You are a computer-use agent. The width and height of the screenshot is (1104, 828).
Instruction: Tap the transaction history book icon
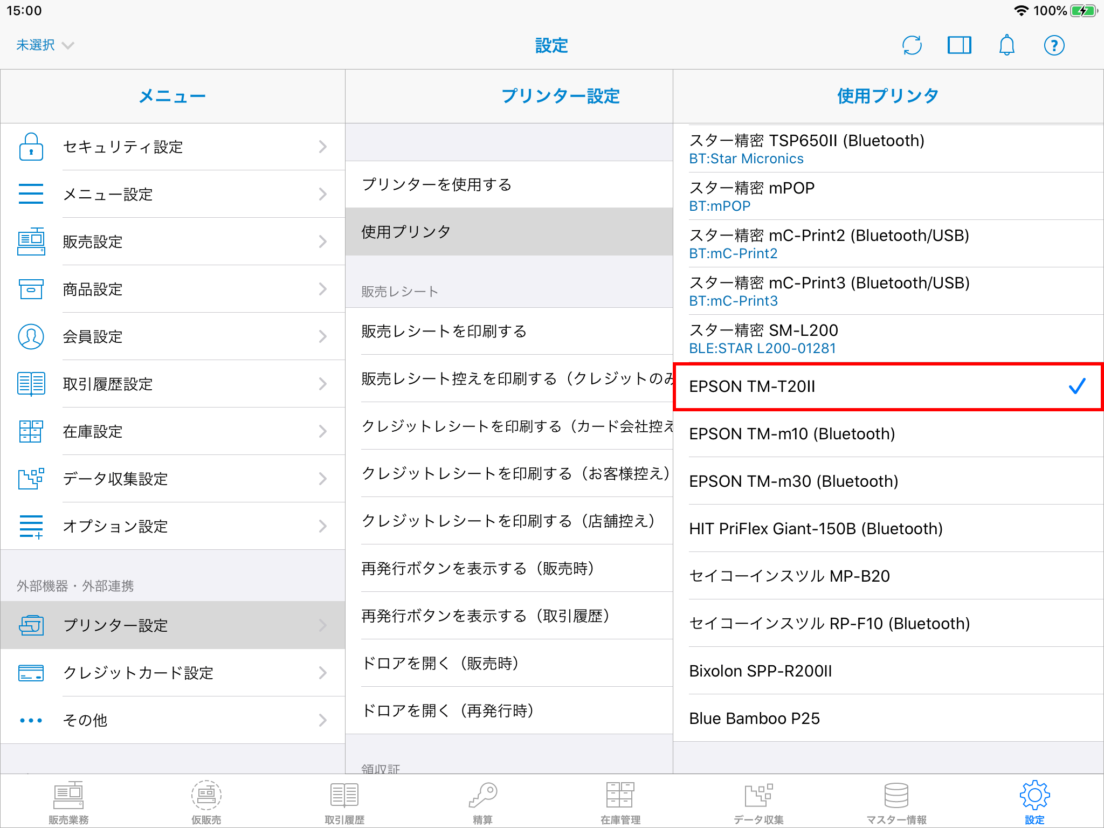(x=31, y=384)
